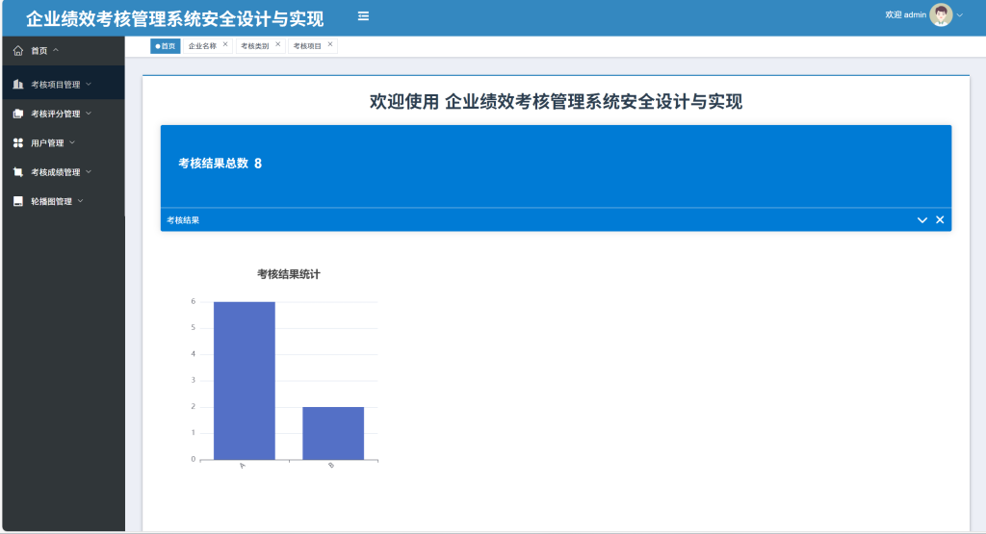Screen dimensions: 986x534
Task: Click the x-axis label A
Action: 243,466
